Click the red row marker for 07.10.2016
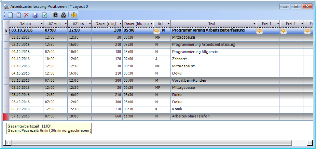 (x=6, y=116)
